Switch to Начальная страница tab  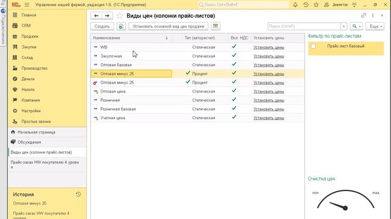(x=48, y=133)
